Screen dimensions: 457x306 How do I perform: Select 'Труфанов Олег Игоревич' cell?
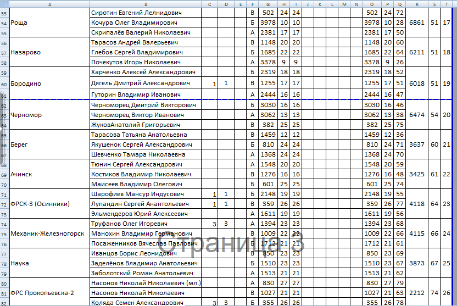[146, 224]
